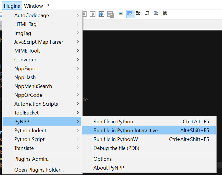
Task: Click the Playback macro toolbar icon
Action: (x=93, y=14)
